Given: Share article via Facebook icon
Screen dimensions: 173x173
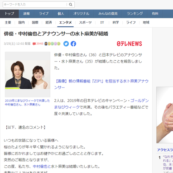Looking at the screenshot, I should click(73, 44).
